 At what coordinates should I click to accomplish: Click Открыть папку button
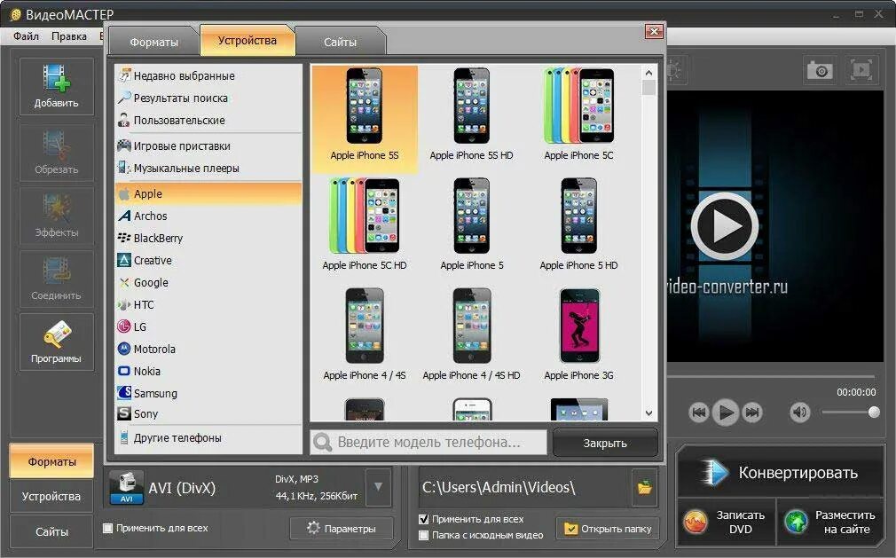608,529
